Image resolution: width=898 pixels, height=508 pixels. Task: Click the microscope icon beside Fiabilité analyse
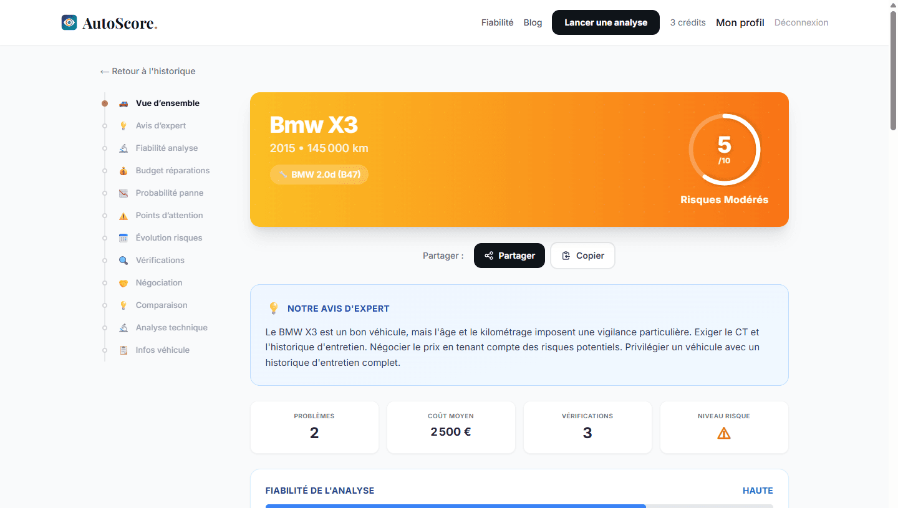[123, 148]
